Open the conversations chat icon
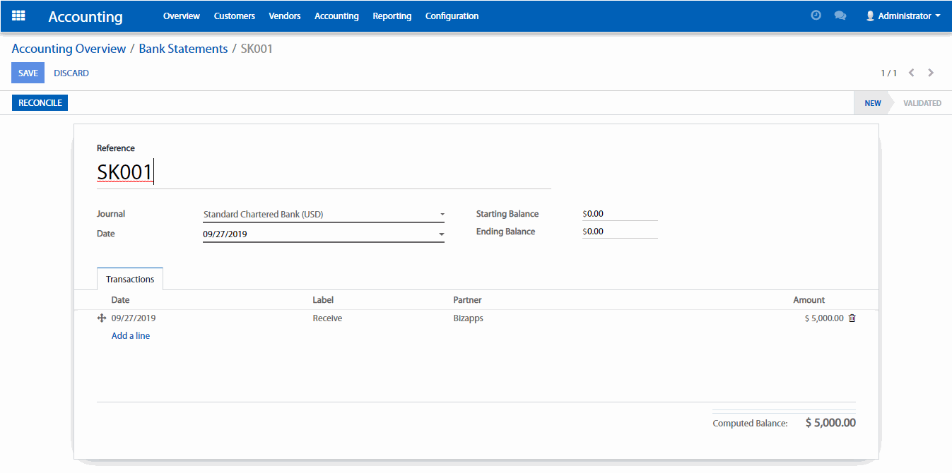Image resolution: width=952 pixels, height=473 pixels. point(840,16)
